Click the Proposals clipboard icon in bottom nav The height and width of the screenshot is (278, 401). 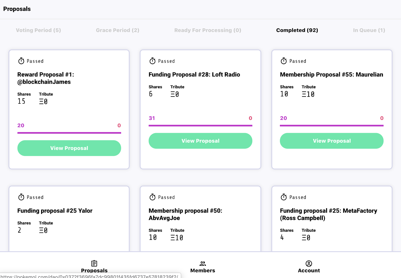click(x=94, y=263)
